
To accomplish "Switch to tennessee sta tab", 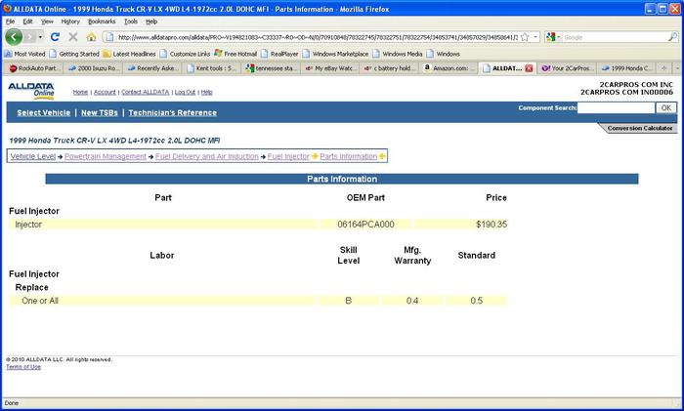I will [x=271, y=68].
